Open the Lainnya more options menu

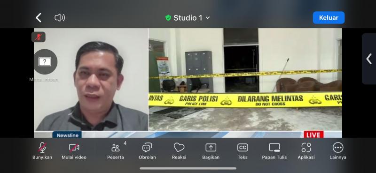coord(338,151)
